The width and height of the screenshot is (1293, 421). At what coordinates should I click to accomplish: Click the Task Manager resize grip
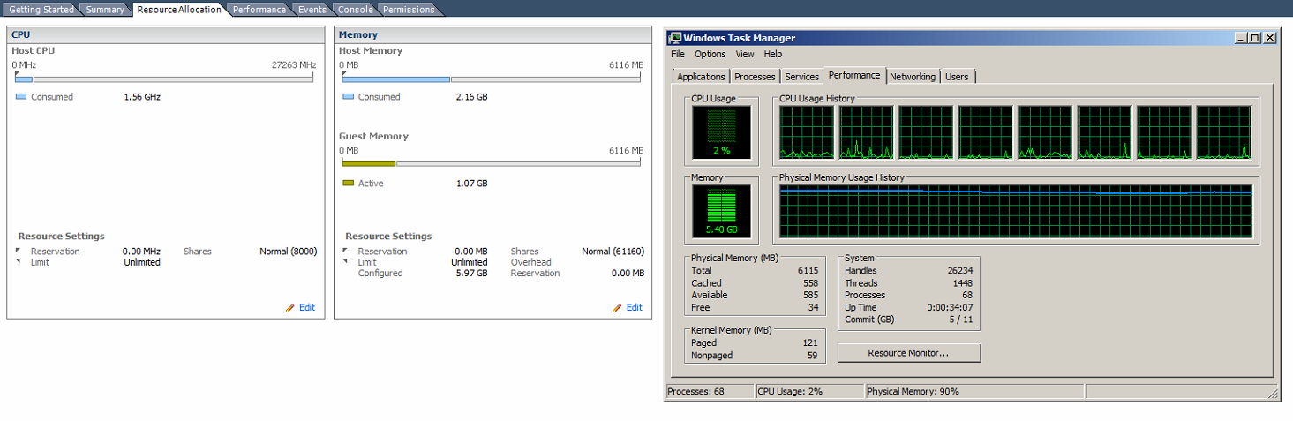[x=1272, y=394]
